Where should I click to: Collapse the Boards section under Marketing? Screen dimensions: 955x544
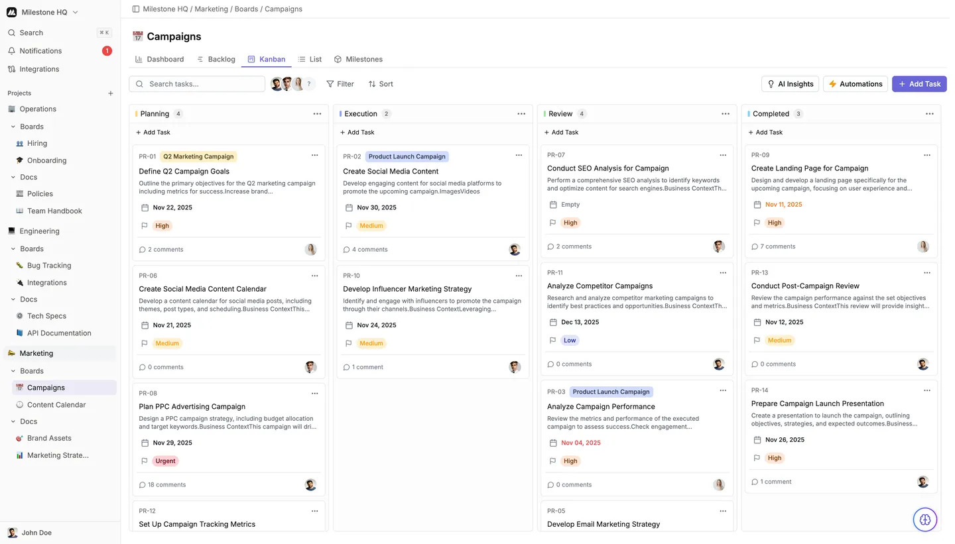tap(13, 371)
